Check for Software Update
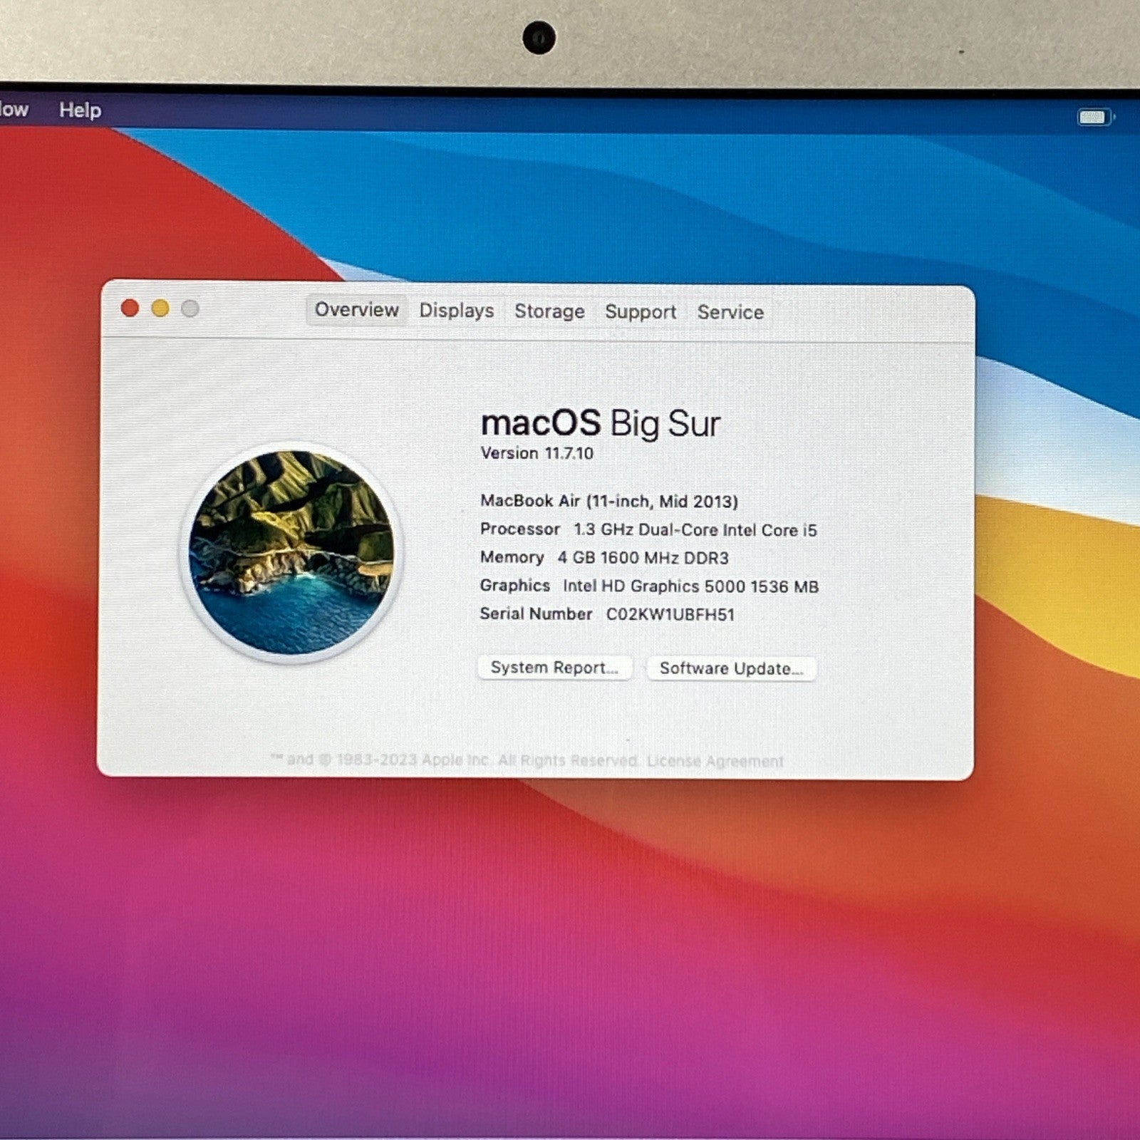The height and width of the screenshot is (1140, 1140). [732, 668]
